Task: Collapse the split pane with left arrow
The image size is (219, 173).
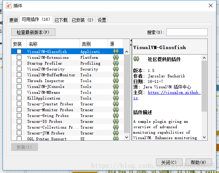Action: (131, 41)
